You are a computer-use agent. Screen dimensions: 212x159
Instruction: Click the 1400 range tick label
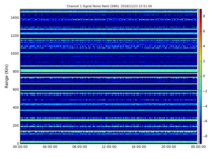[15, 18]
